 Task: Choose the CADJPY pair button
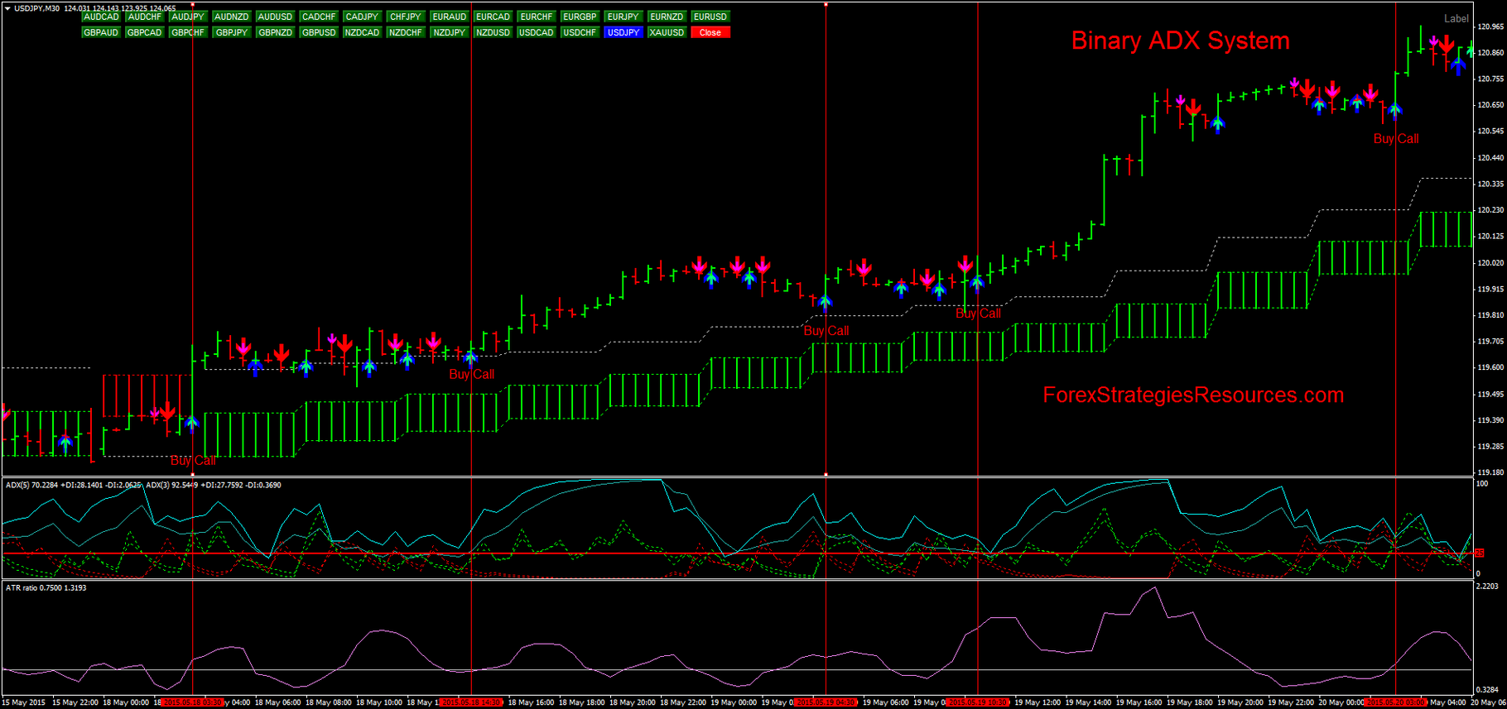tap(362, 17)
